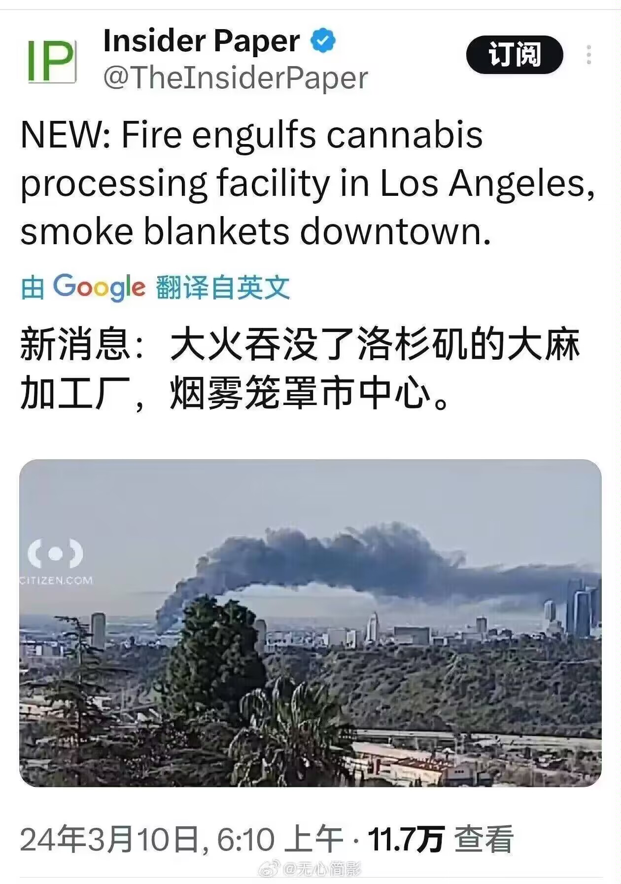Viewport: 621px width, 884px height.
Task: Click the 由 character before Google
Action: click(x=33, y=288)
